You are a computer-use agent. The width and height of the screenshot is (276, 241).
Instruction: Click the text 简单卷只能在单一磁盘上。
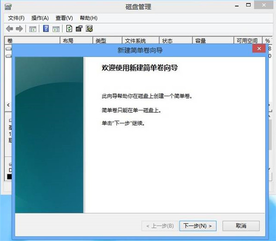(x=131, y=110)
